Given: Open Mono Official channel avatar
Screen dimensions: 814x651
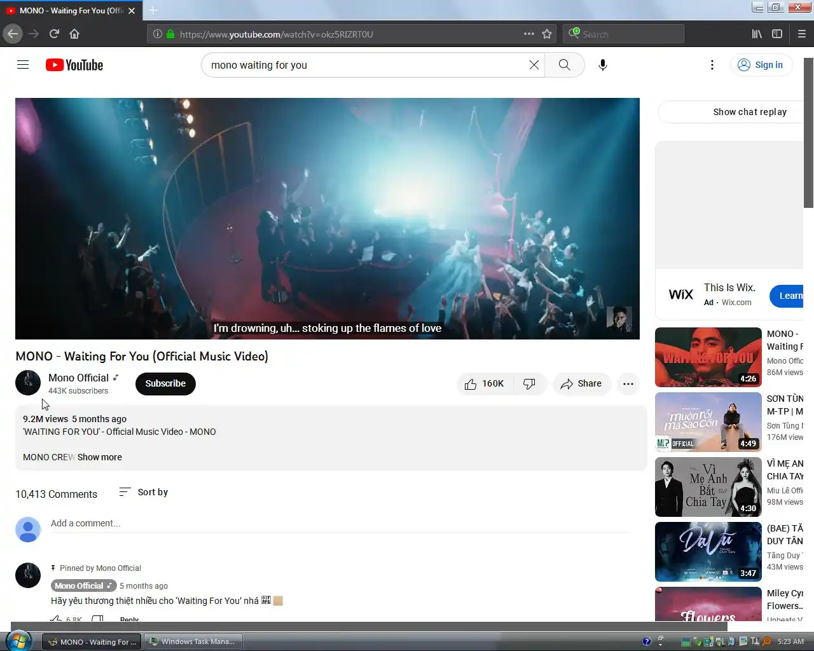Looking at the screenshot, I should point(28,383).
